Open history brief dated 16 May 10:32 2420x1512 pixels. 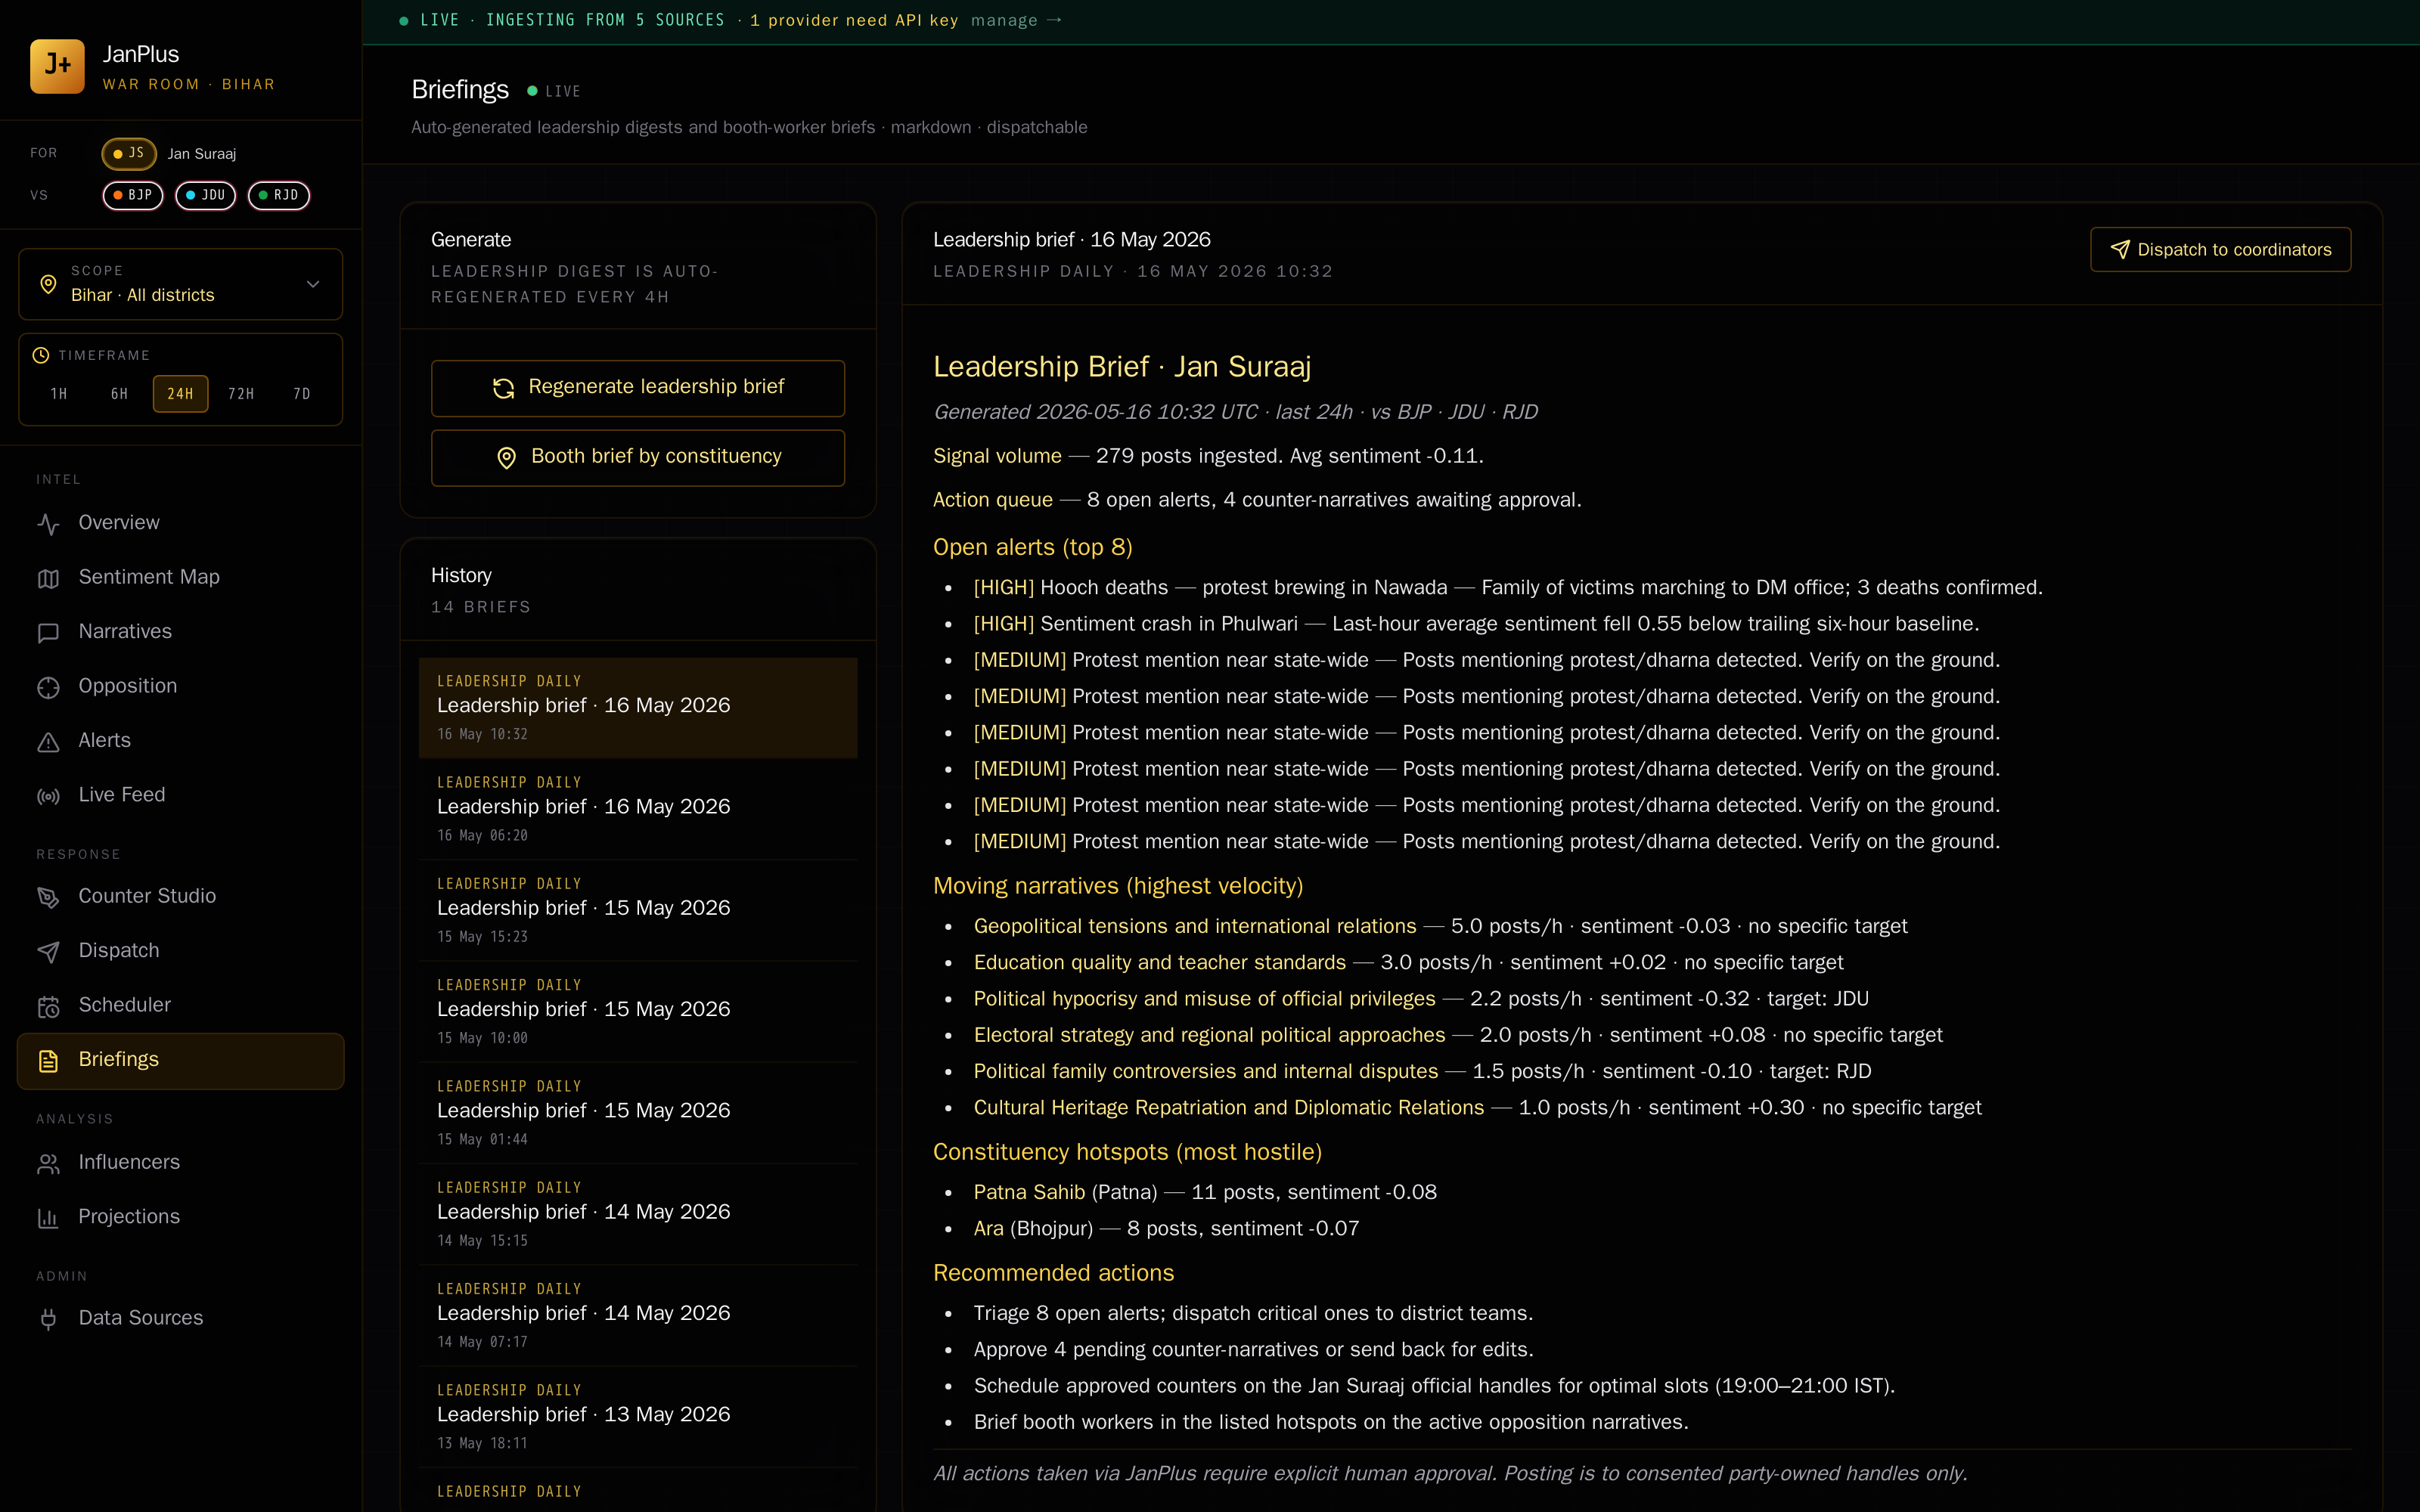tap(638, 708)
